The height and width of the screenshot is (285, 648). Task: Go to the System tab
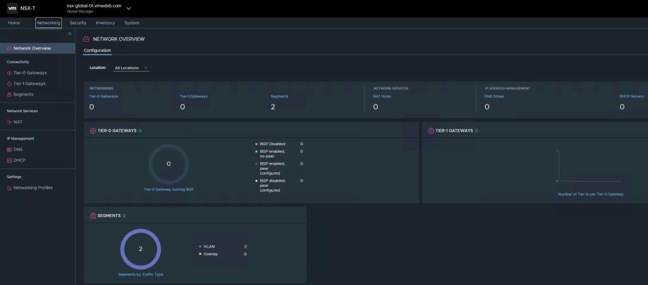point(132,23)
